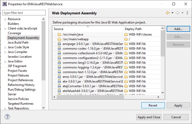Screen dimensions: 192x124
Task: Click table horizontal scrollbar left arrow
Action: coord(54,97)
